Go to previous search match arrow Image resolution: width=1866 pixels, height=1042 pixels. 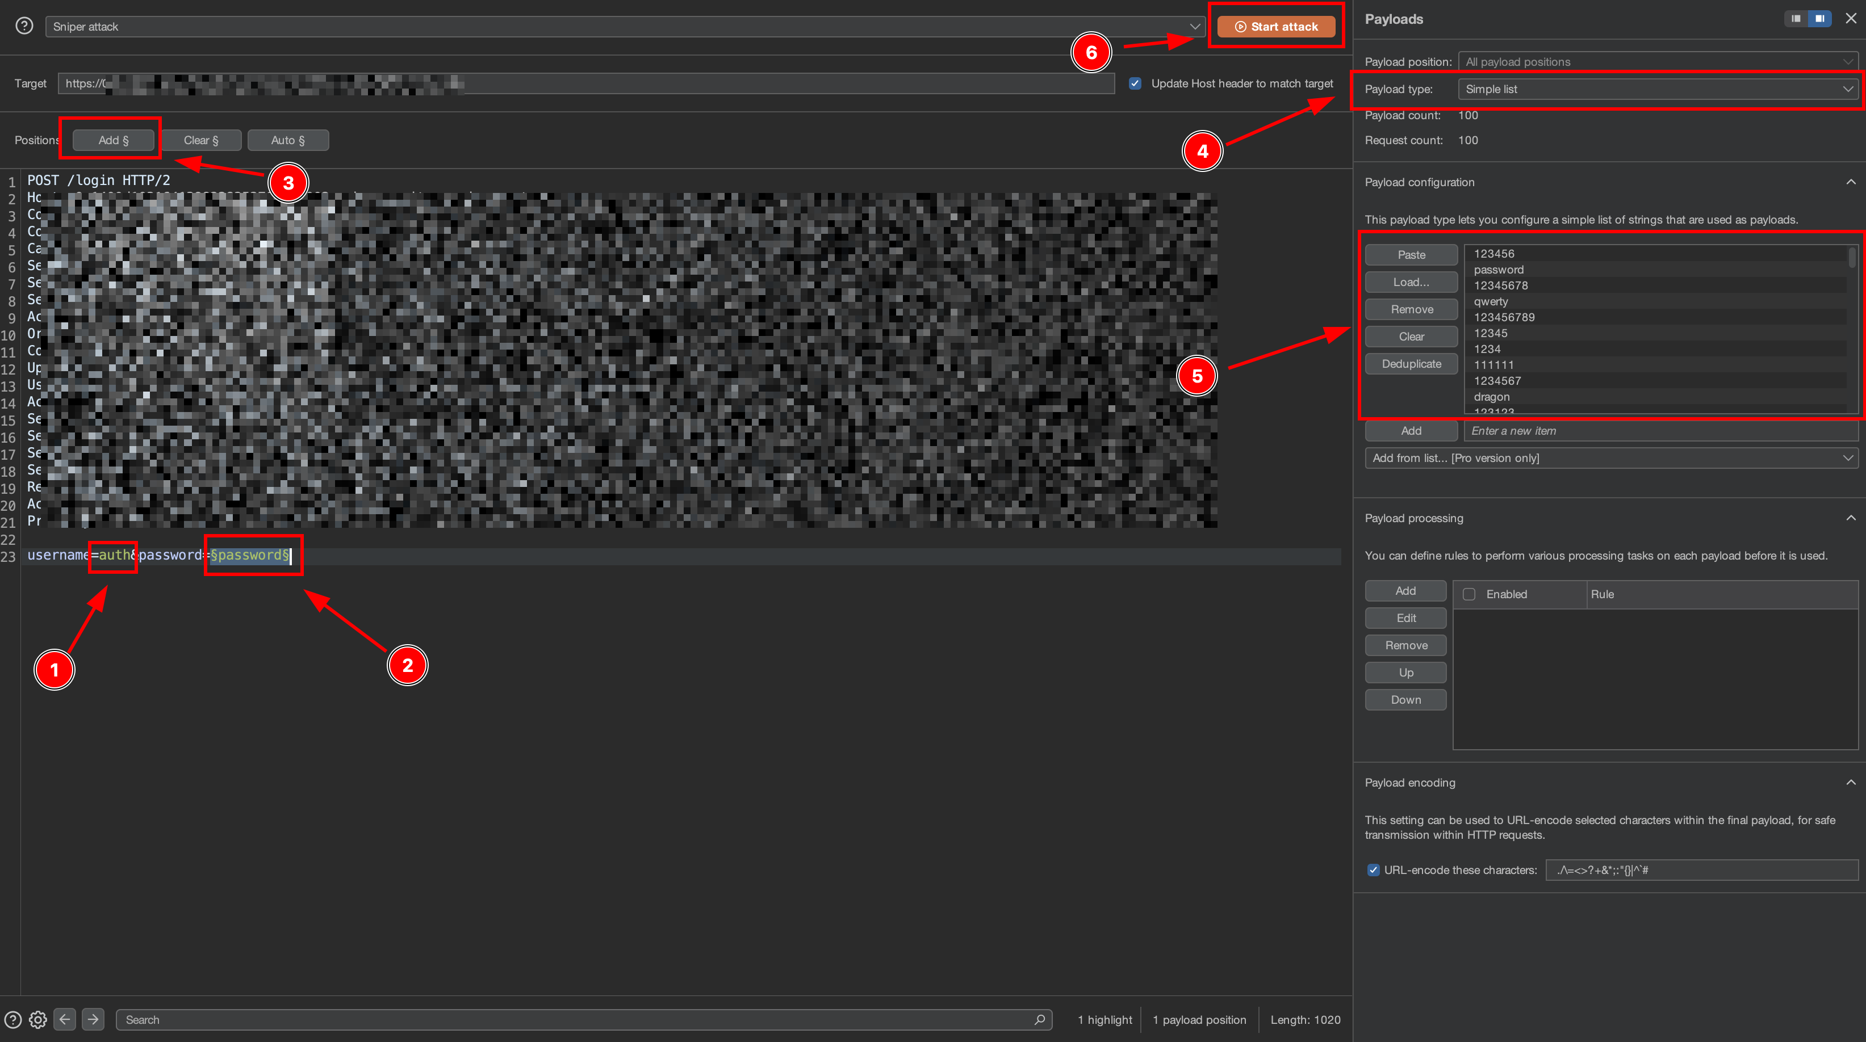pos(65,1019)
